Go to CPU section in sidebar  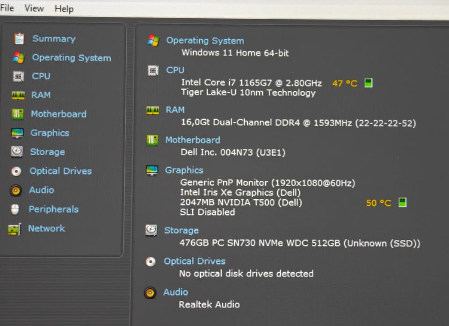point(41,76)
